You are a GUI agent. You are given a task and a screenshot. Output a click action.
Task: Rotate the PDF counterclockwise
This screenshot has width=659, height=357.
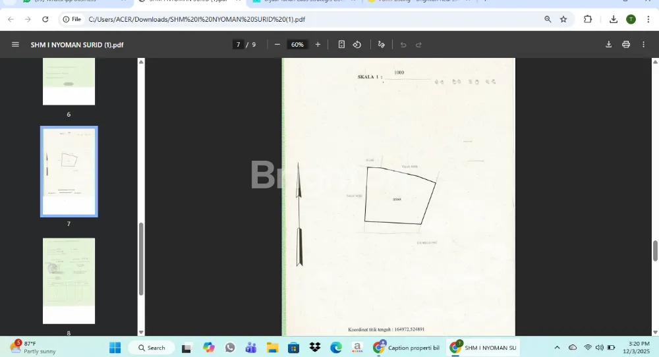point(357,45)
